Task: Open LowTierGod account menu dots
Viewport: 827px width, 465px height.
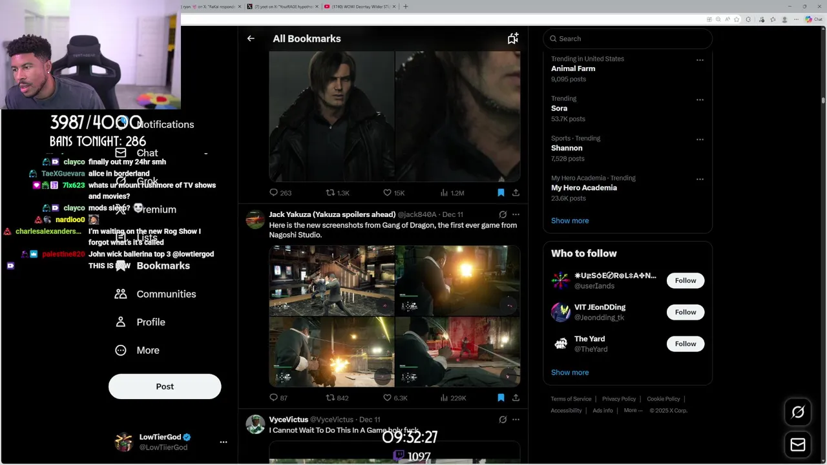Action: [x=224, y=442]
